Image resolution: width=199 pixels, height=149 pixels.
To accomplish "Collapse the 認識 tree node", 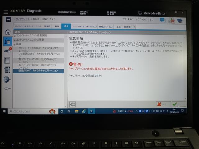I will point(15,44).
